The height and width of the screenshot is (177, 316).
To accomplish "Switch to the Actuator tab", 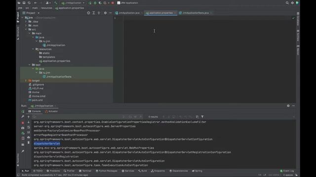I will pos(51,111).
